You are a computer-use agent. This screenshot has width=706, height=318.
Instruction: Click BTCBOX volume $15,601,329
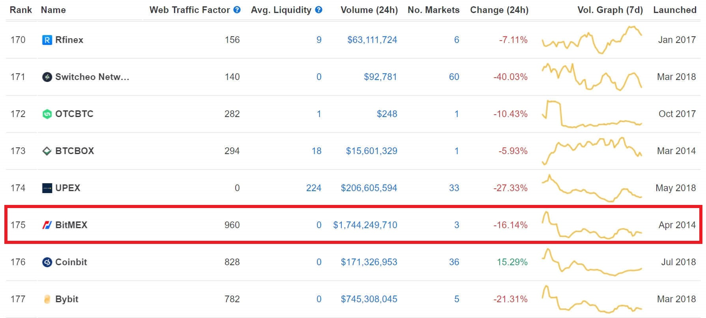(371, 151)
